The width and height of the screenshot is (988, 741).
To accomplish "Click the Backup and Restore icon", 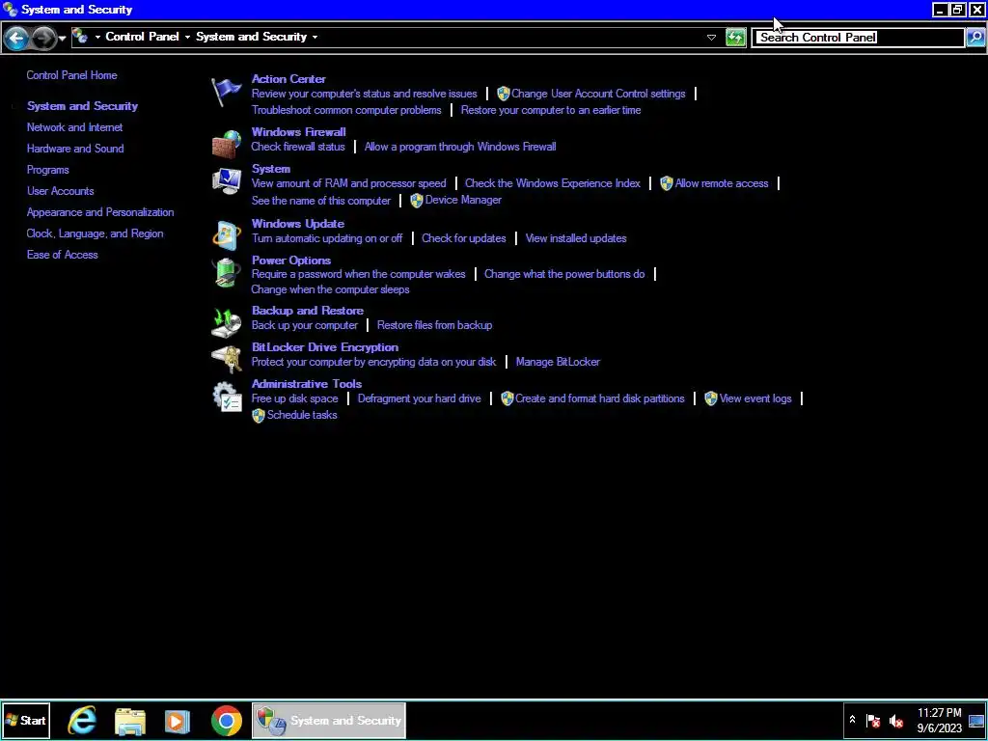I will click(x=226, y=322).
